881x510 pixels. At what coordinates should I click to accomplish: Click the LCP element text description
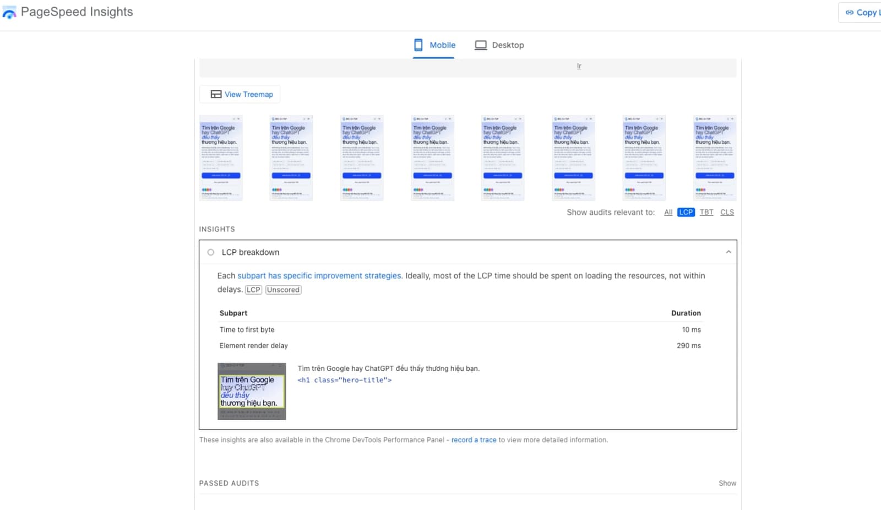389,368
